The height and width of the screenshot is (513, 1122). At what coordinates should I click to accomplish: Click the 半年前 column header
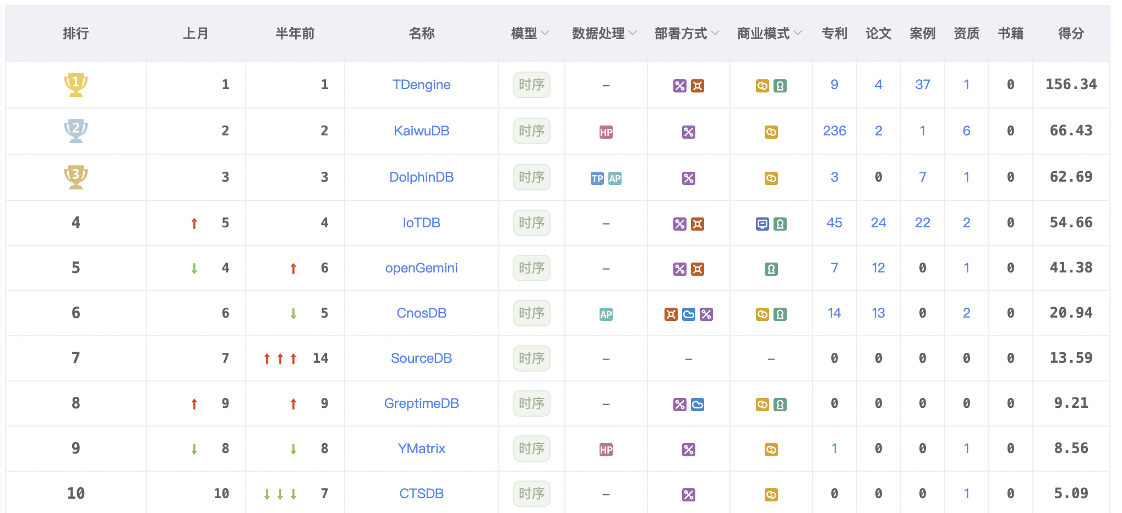pyautogui.click(x=295, y=34)
